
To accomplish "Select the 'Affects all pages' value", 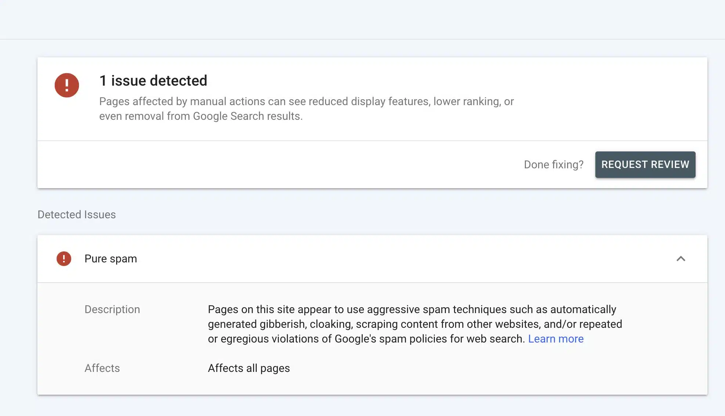I will [x=249, y=368].
